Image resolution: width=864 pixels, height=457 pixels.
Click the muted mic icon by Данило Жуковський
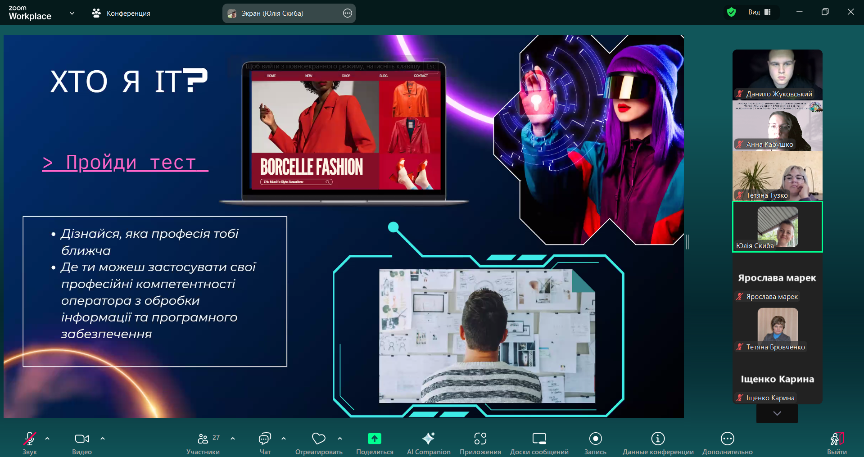click(740, 94)
